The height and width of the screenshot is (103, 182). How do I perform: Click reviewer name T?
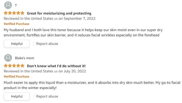click(x=16, y=5)
